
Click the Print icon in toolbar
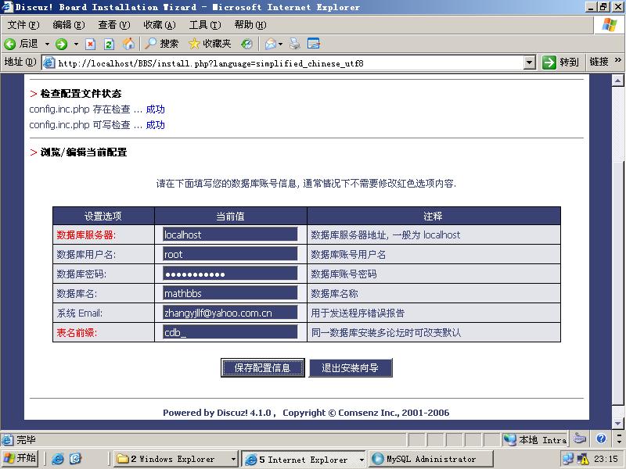pos(294,44)
